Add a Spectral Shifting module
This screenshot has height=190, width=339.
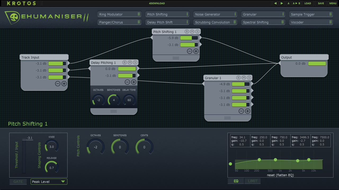coord(263,22)
